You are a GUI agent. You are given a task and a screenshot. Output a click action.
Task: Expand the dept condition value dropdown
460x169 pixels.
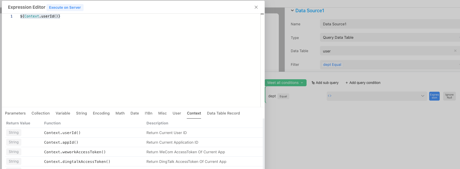point(422,96)
